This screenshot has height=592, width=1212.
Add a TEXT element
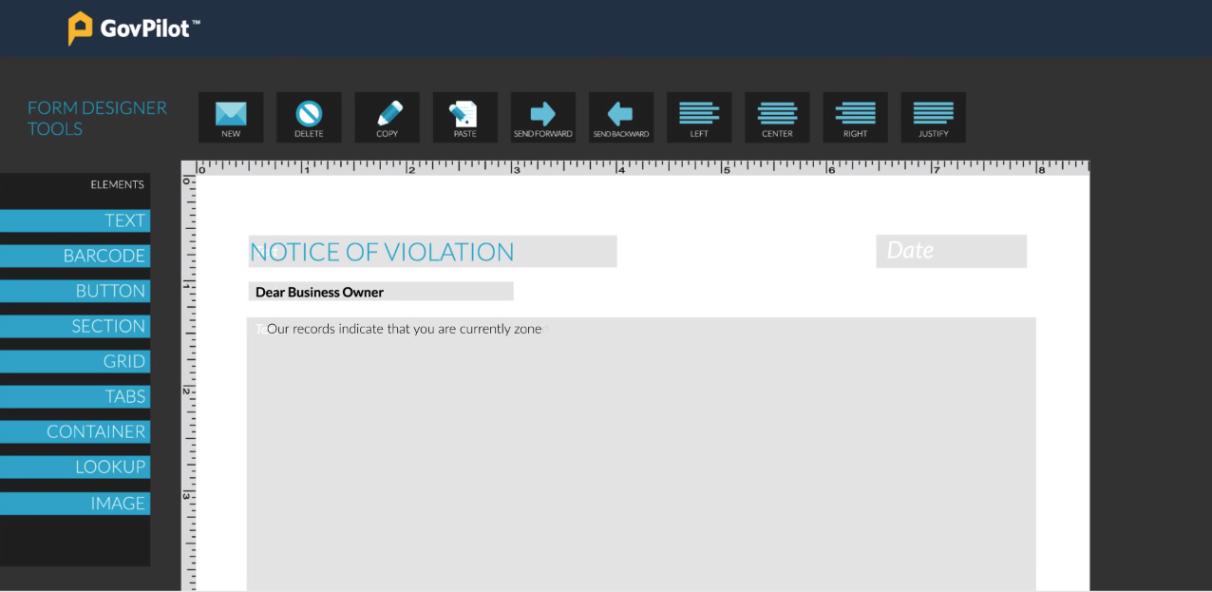pyautogui.click(x=75, y=220)
